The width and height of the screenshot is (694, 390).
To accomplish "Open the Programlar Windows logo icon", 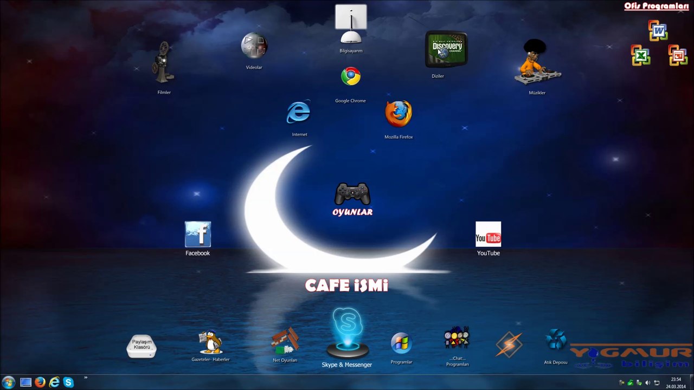I will click(x=401, y=343).
